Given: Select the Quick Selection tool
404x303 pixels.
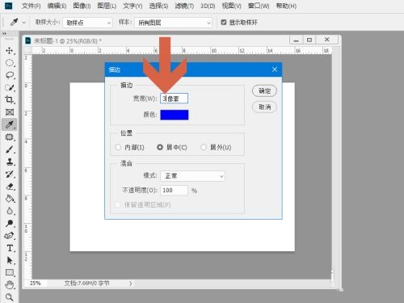Looking at the screenshot, I should click(10, 87).
